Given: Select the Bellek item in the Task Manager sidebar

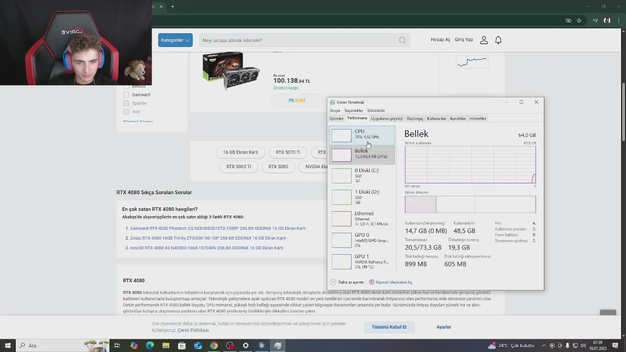Looking at the screenshot, I should [362, 154].
